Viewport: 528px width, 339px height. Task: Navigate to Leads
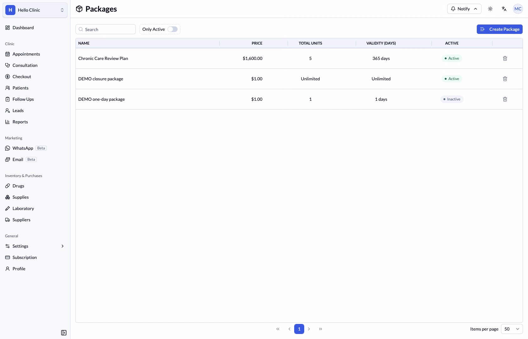(x=35, y=110)
